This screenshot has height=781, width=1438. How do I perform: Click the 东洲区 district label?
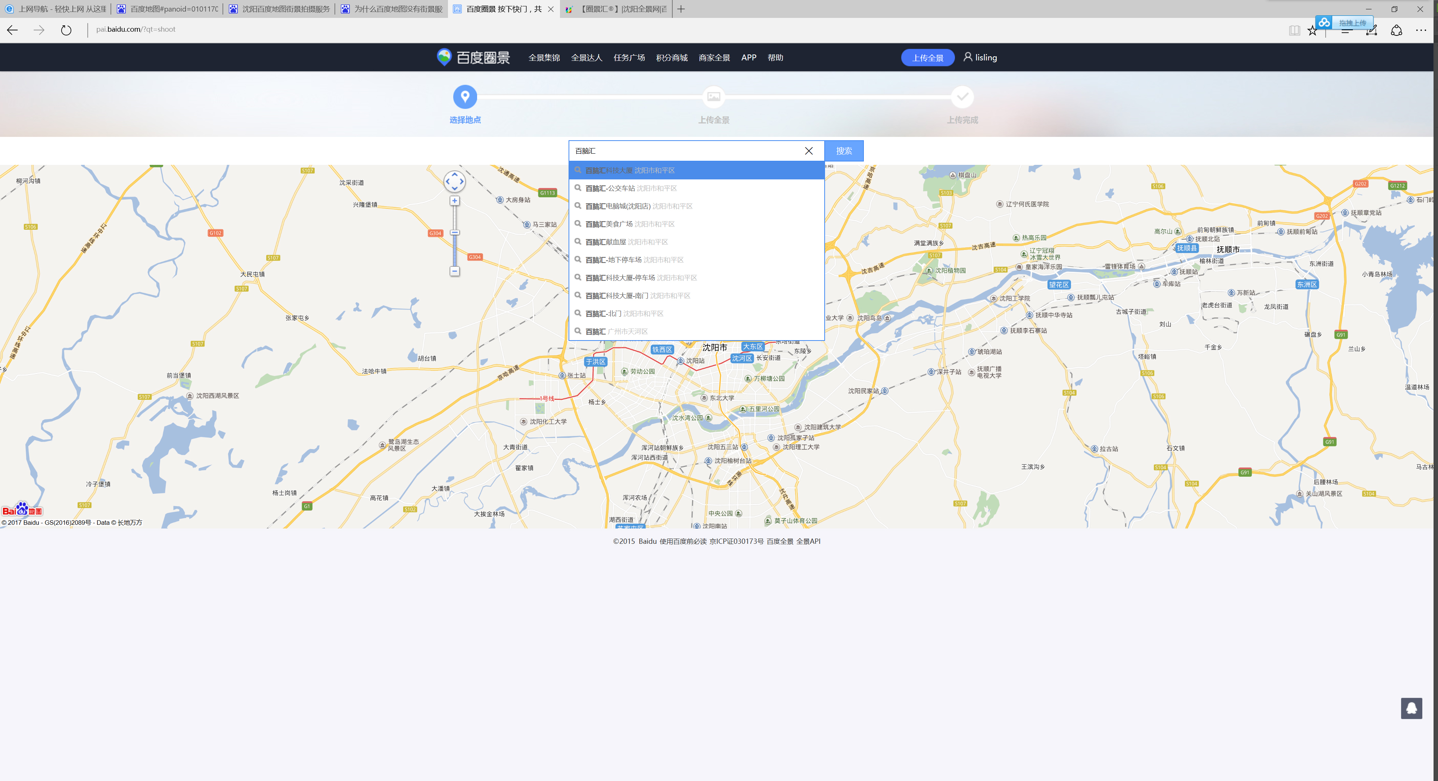coord(1306,284)
